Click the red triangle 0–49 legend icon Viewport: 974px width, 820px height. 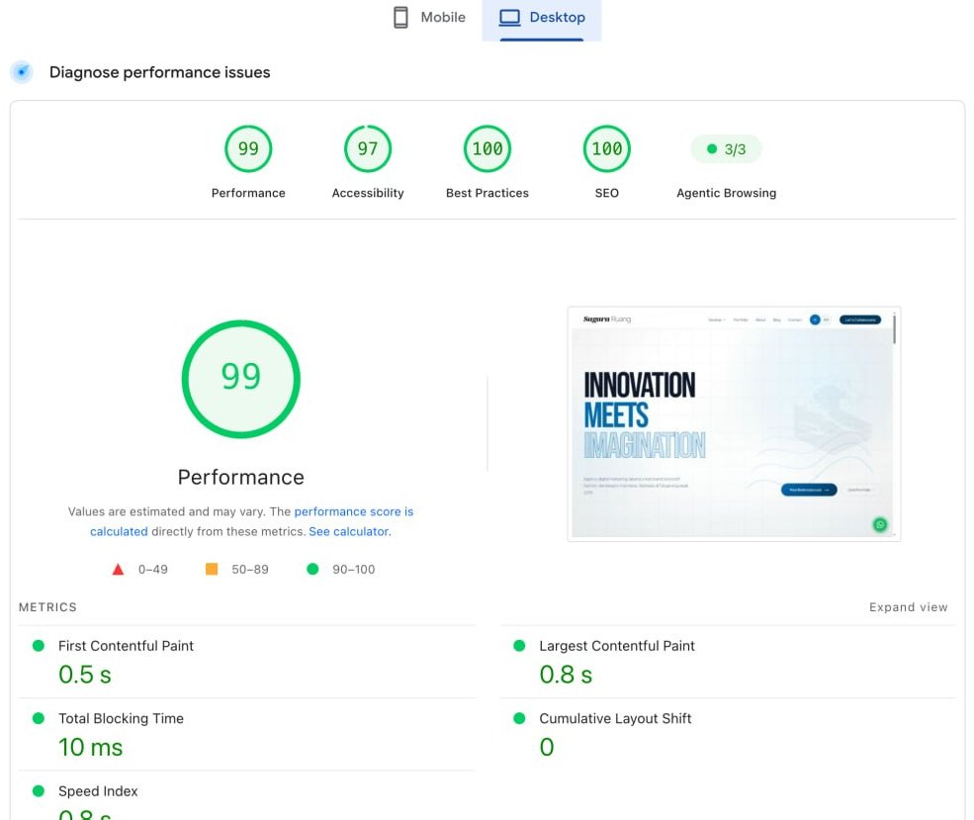pyautogui.click(x=118, y=569)
